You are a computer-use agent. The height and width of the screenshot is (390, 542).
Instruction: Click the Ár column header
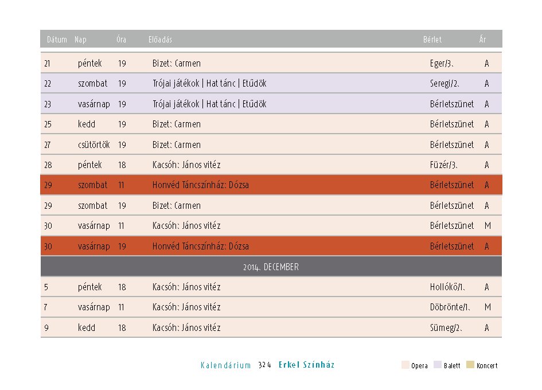482,40
